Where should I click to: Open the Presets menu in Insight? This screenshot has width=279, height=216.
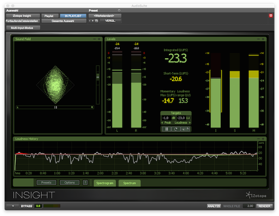[46, 182]
